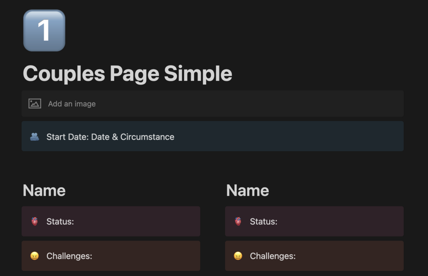Click the "Challenges:" text in the left column
428x276 pixels.
pos(69,256)
